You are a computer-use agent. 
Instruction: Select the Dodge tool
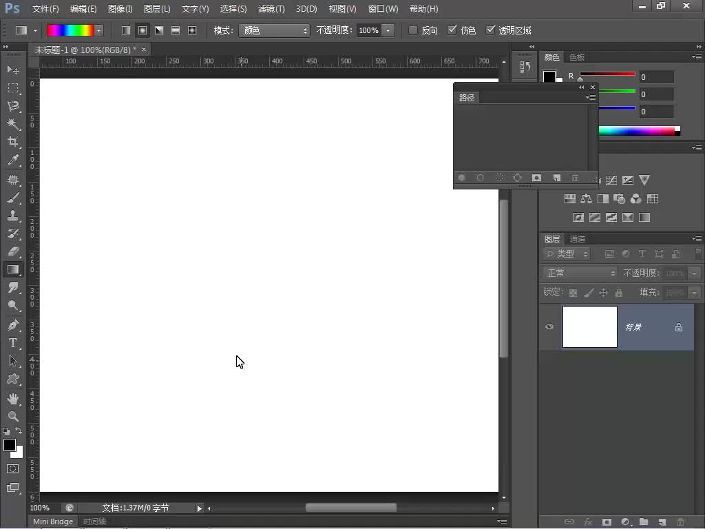[13, 305]
